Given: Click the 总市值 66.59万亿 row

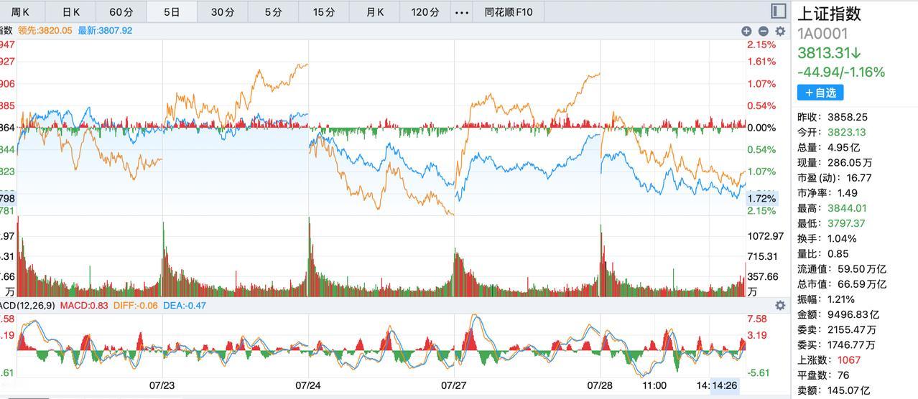Looking at the screenshot, I should (x=842, y=283).
